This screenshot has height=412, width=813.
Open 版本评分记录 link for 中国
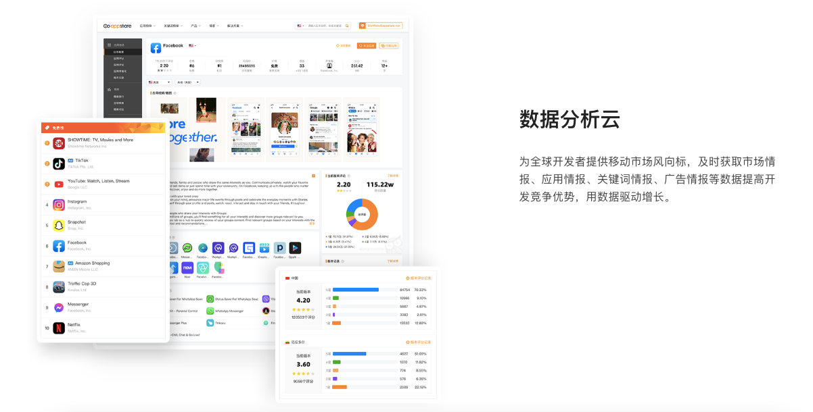[419, 278]
